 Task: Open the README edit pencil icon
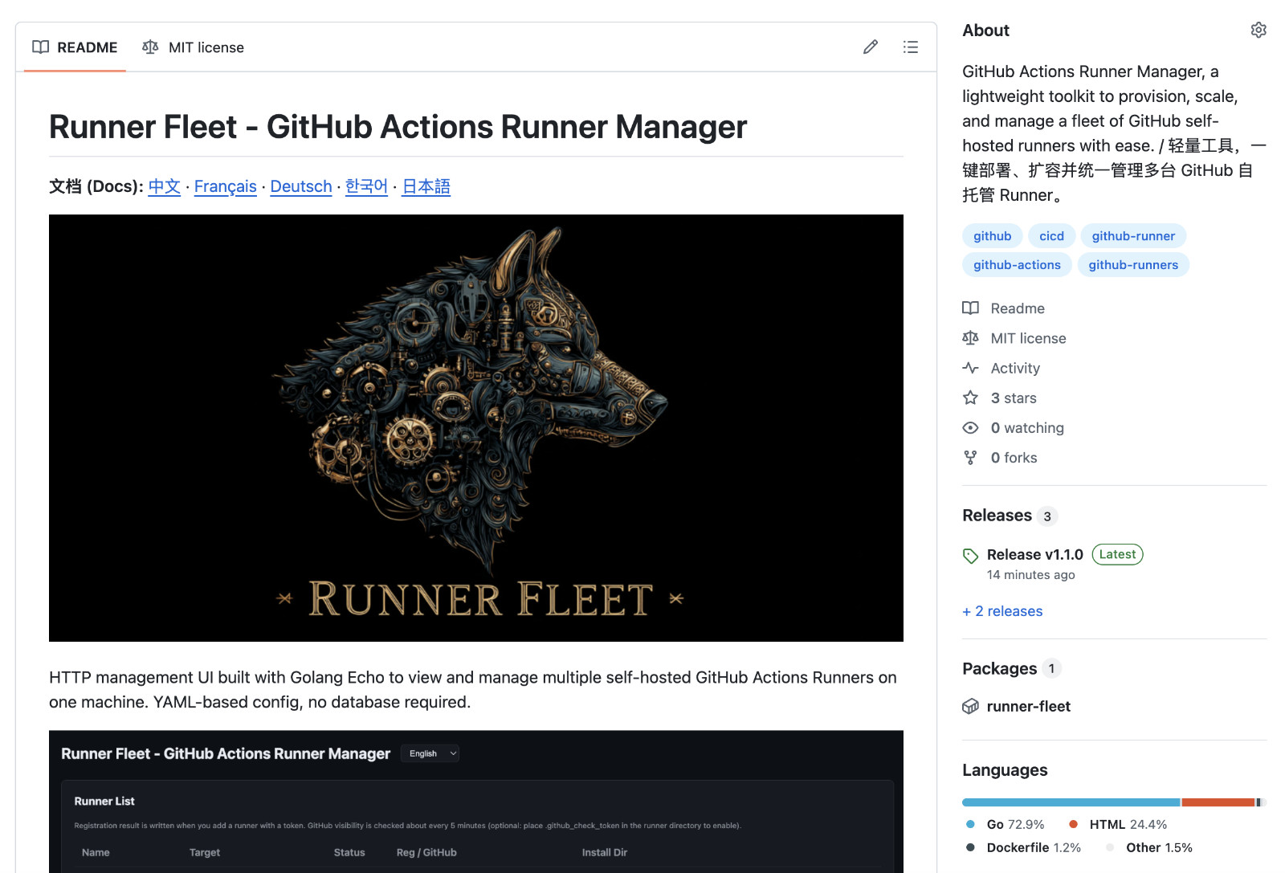871,47
